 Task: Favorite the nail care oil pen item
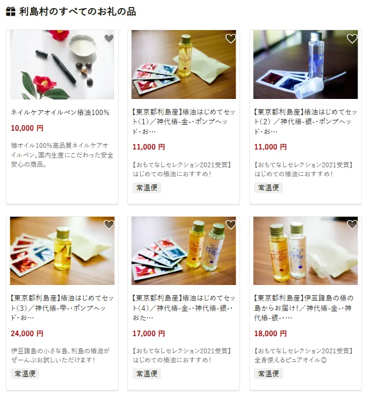[x=109, y=38]
